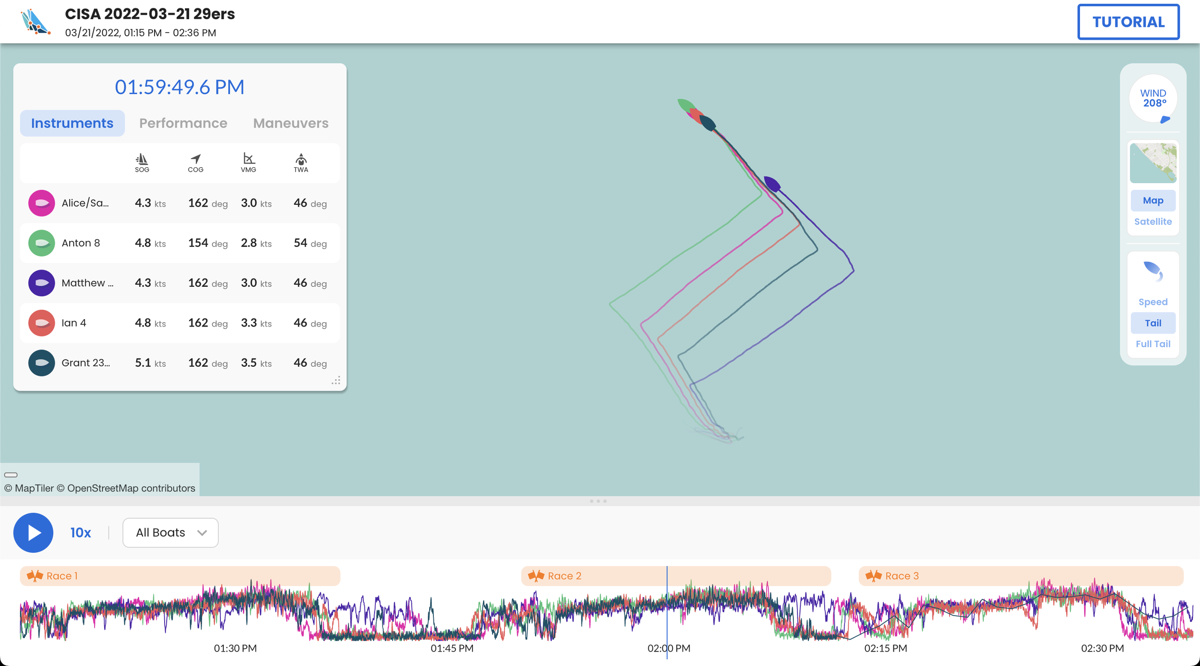The height and width of the screenshot is (666, 1200).
Task: Switch to the Performance tab
Action: tap(183, 123)
